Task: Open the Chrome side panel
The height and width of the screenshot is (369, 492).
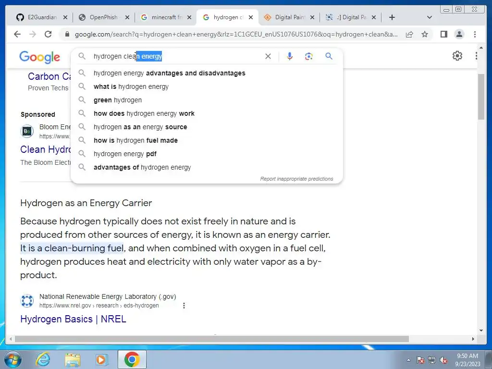Action: [x=443, y=34]
